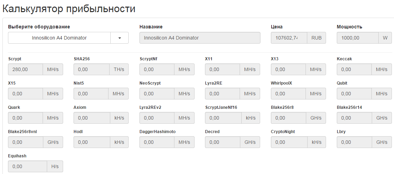Open the equipment selection dropdown arrow
This screenshot has width=394, height=174.
tap(119, 38)
